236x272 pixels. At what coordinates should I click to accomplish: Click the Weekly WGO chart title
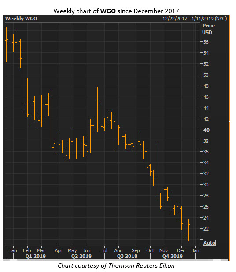pos(21,19)
